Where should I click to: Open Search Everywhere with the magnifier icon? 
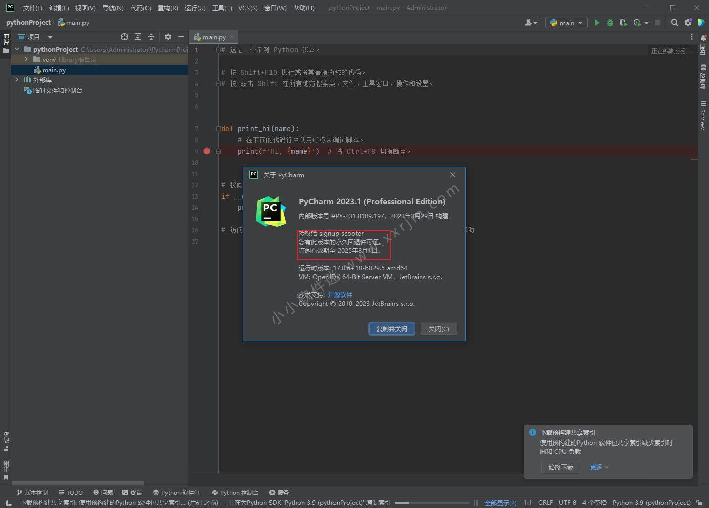(x=674, y=23)
